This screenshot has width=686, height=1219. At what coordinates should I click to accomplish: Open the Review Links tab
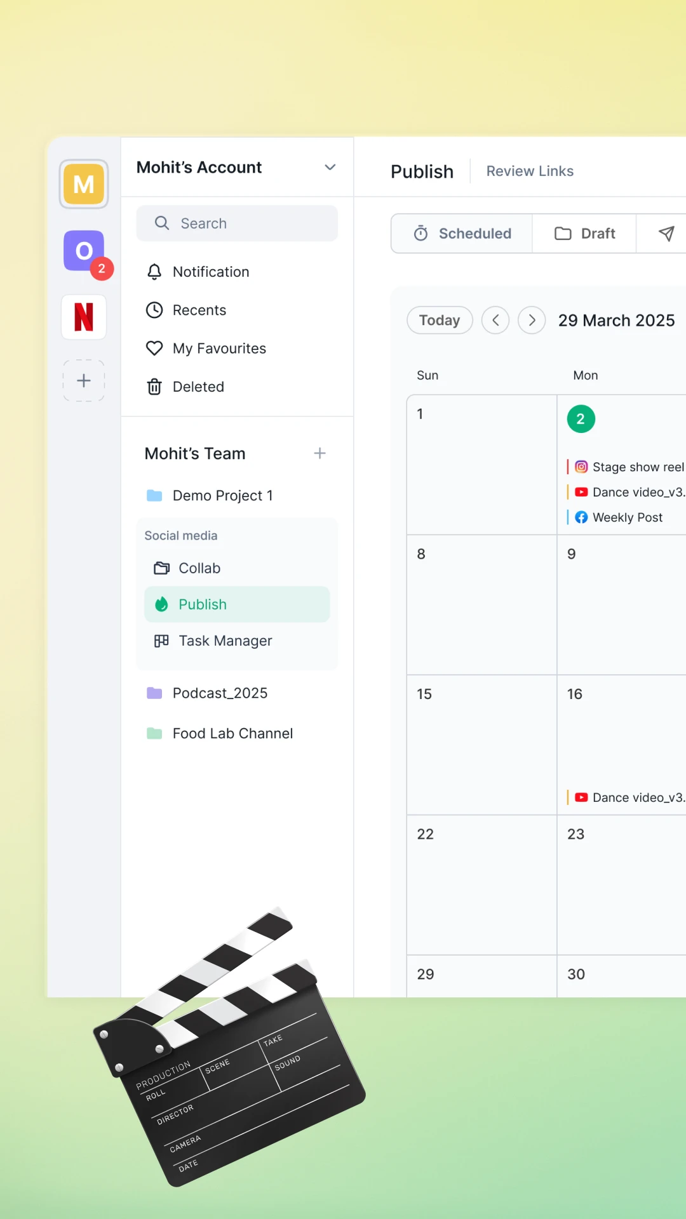point(530,171)
